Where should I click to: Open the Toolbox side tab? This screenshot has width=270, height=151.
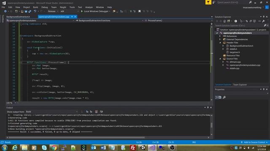(x=3, y=19)
